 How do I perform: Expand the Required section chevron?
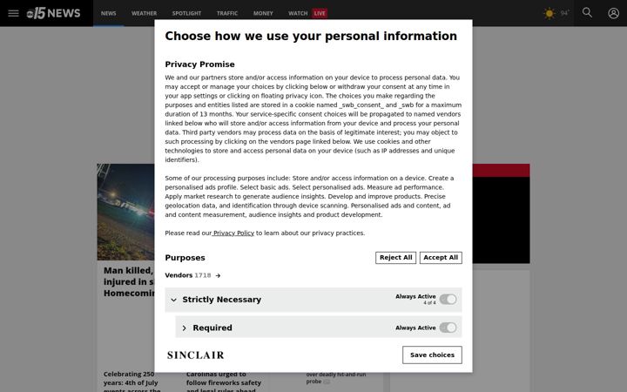[x=184, y=328]
